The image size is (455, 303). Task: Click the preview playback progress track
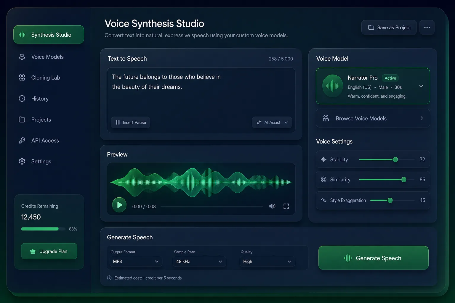point(212,207)
